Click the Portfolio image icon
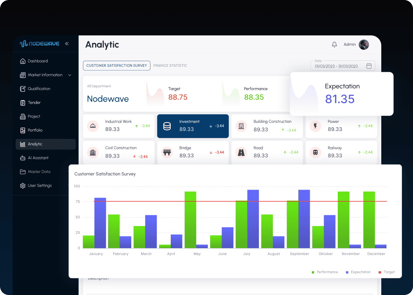This screenshot has width=413, height=295. 22,131
